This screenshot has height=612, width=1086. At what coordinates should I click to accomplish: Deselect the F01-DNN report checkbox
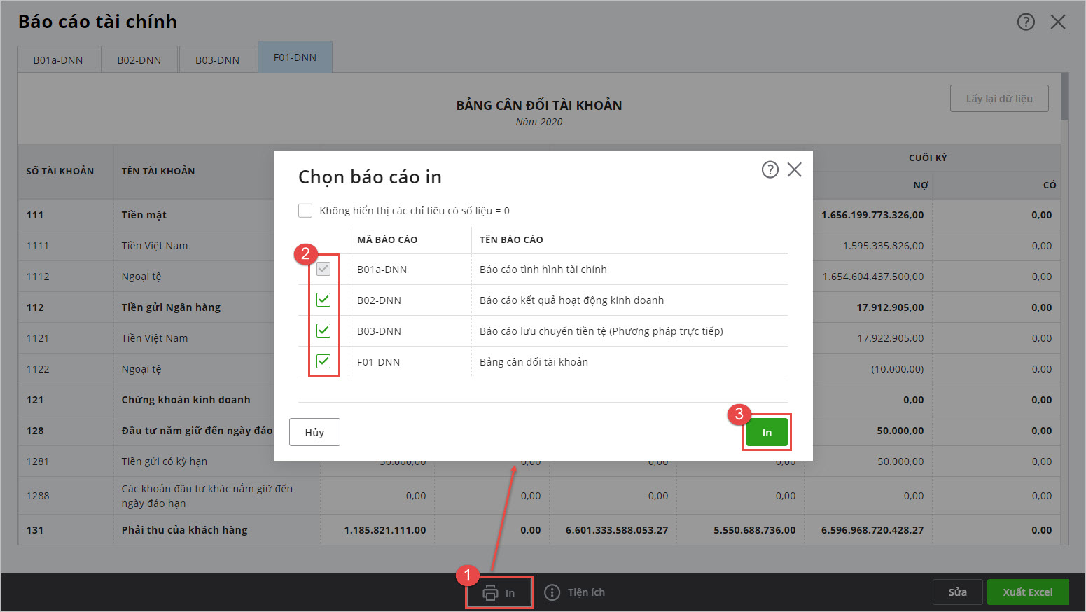[323, 361]
